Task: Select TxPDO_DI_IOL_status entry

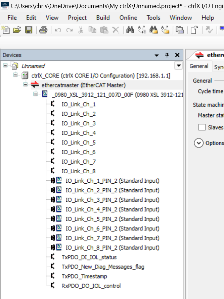Action: (89, 257)
